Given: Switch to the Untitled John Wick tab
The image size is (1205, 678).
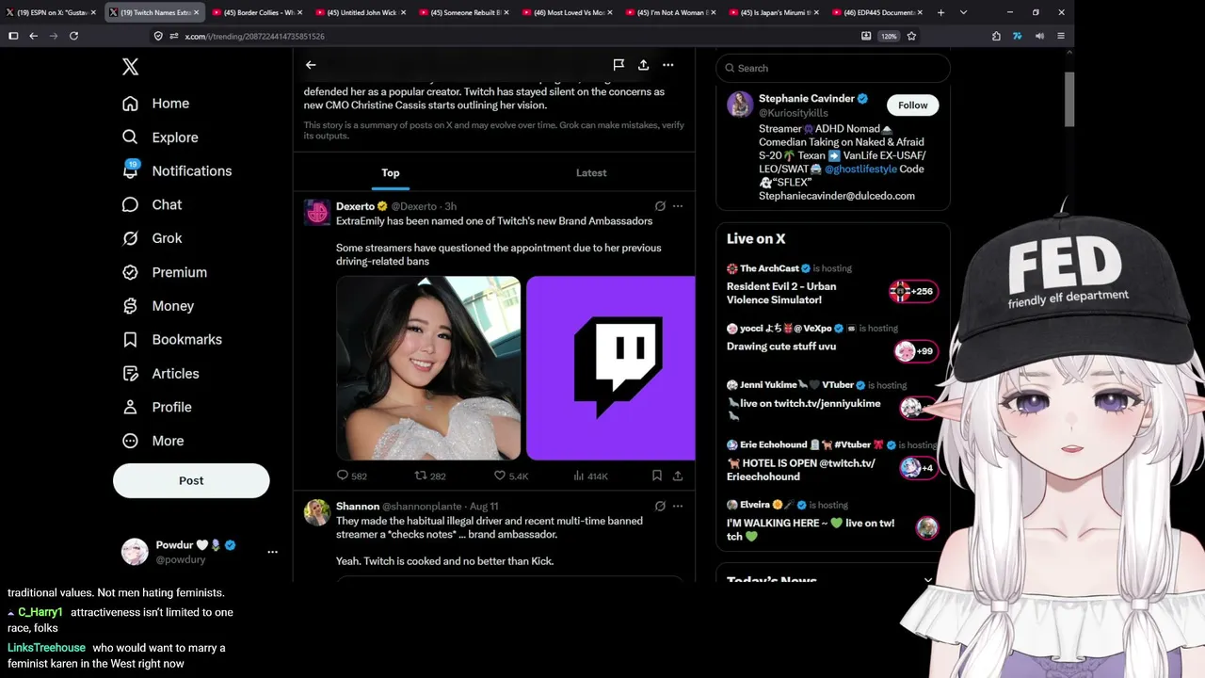Looking at the screenshot, I should point(361,12).
